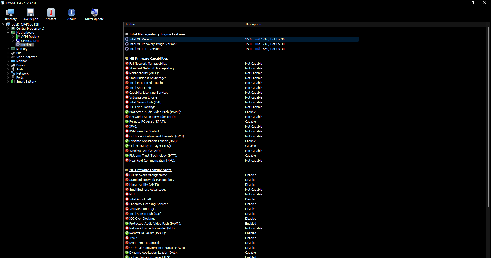491x258 pixels.
Task: Open the Sensors thermometer tool
Action: click(51, 14)
